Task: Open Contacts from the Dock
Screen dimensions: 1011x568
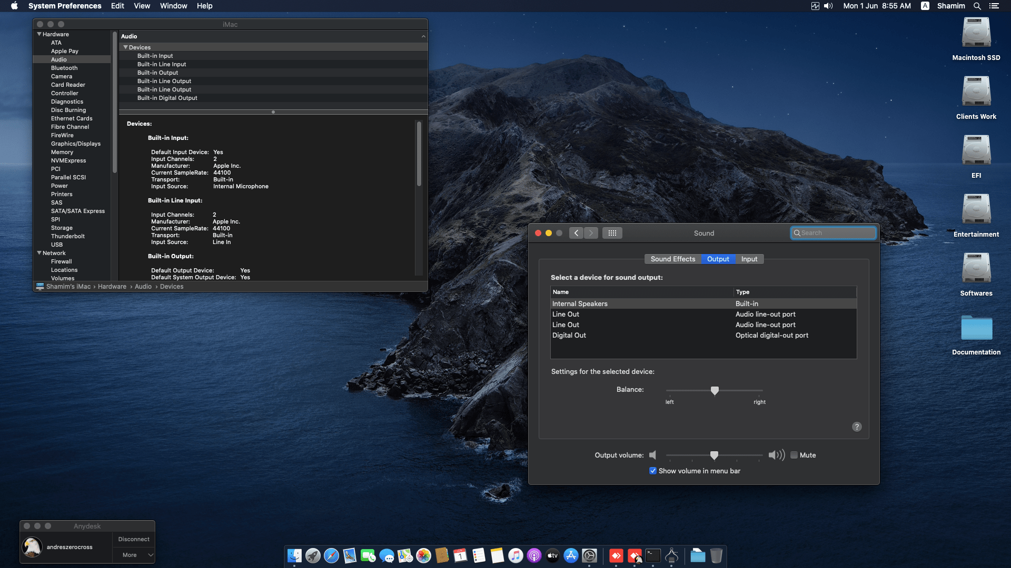Action: (442, 555)
